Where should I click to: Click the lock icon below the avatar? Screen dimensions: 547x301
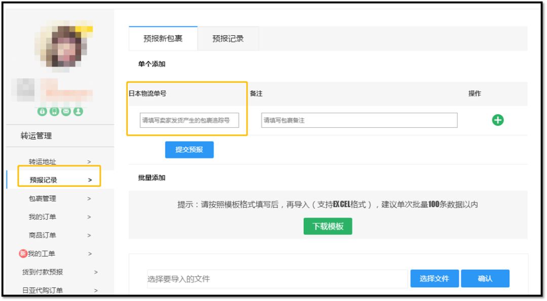click(43, 111)
